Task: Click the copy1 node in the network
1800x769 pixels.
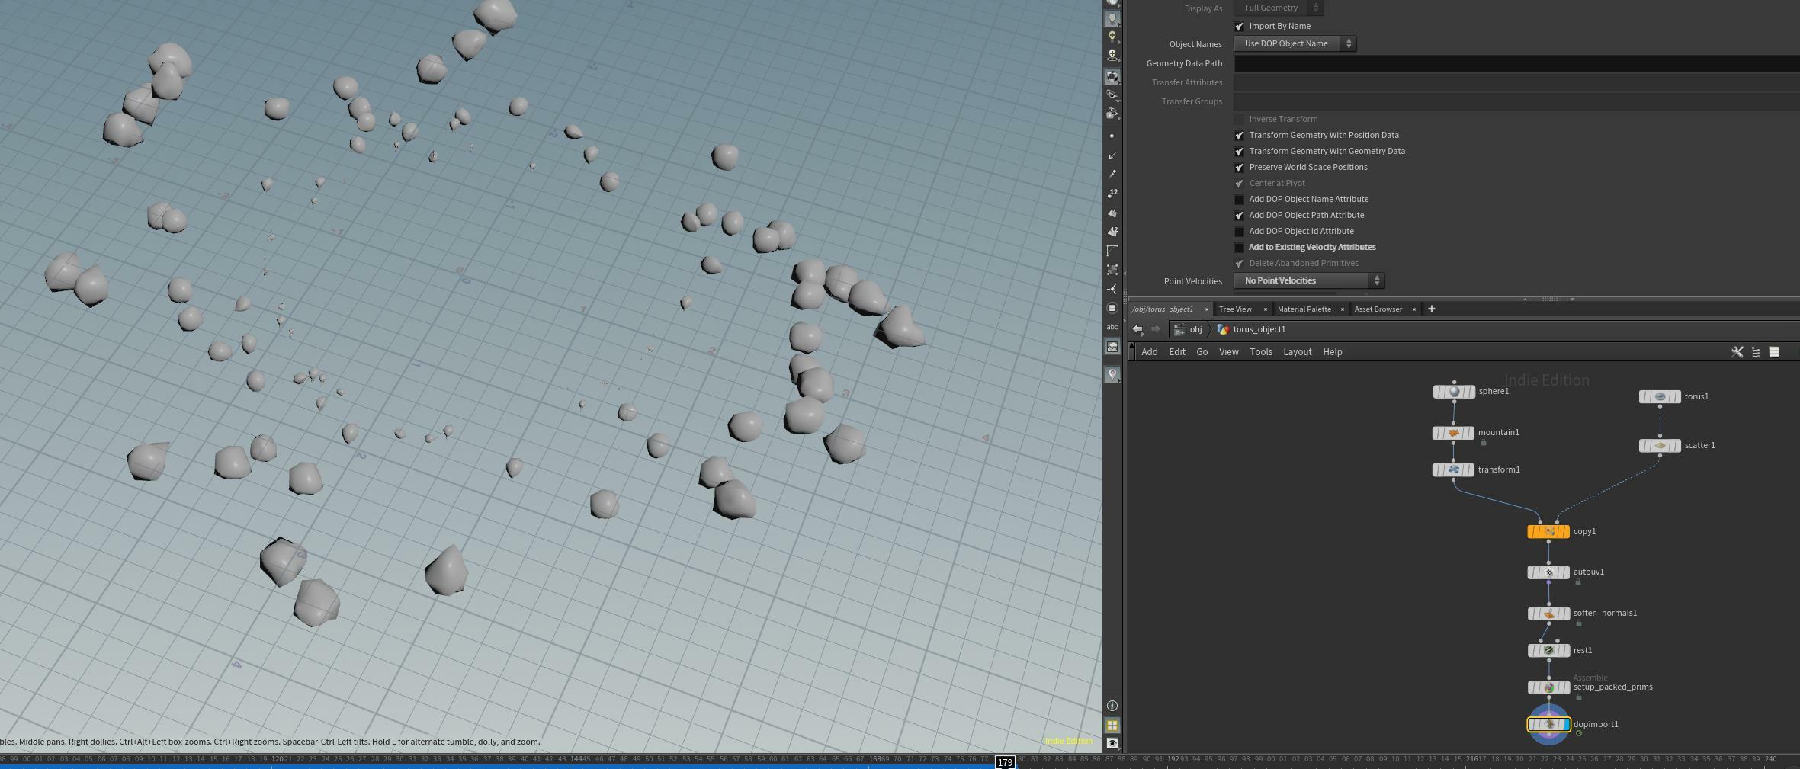Action: coord(1548,532)
